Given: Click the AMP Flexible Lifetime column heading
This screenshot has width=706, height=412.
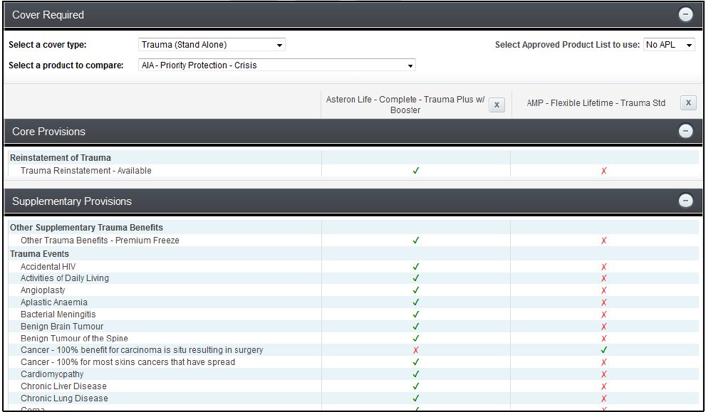Looking at the screenshot, I should click(596, 103).
